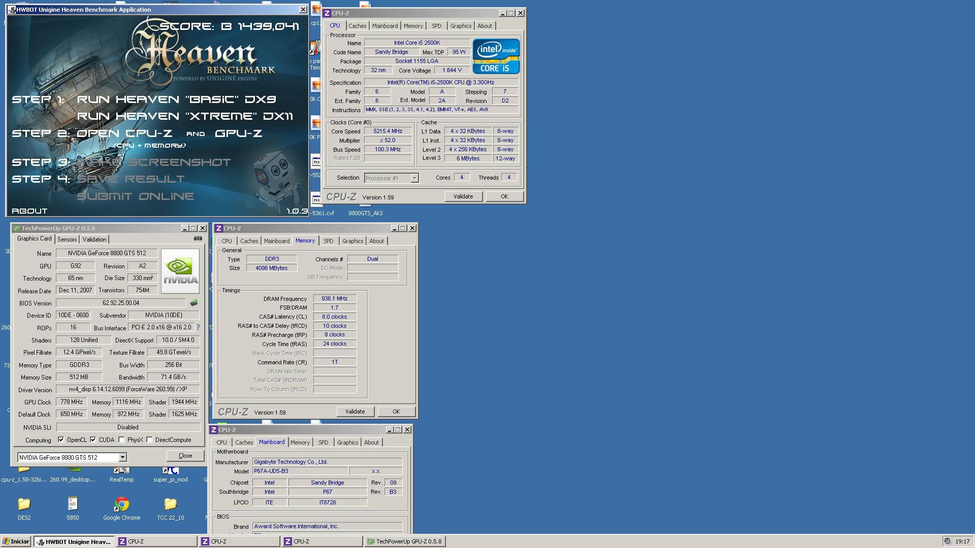Click the Mainboard tab in bottom CPU-Z window
This screenshot has width=975, height=548.
point(272,442)
